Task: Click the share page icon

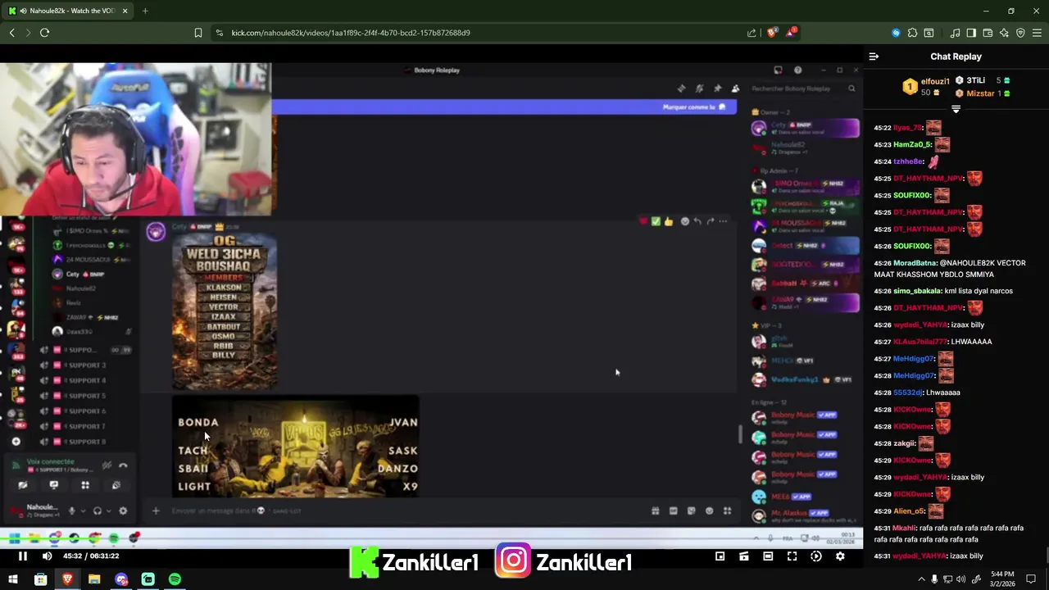Action: point(752,33)
